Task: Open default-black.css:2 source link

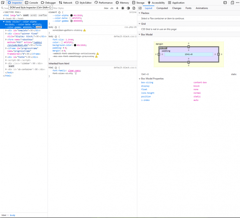Action: point(125,37)
